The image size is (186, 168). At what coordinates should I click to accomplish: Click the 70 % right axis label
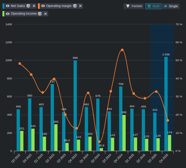pos(179,24)
